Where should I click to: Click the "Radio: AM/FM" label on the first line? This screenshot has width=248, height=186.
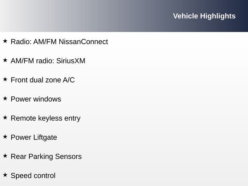(x=34, y=41)
